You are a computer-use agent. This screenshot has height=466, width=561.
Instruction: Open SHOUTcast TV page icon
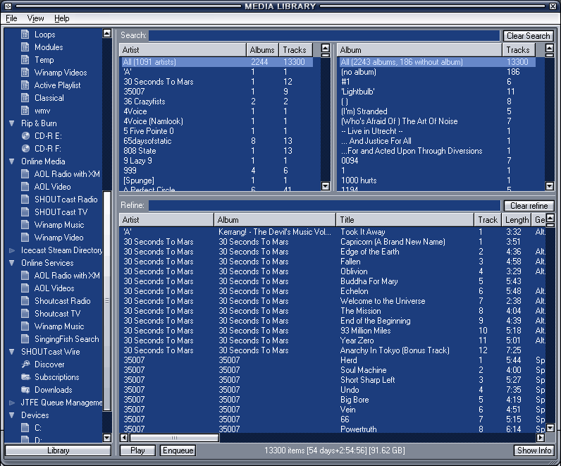(x=25, y=212)
